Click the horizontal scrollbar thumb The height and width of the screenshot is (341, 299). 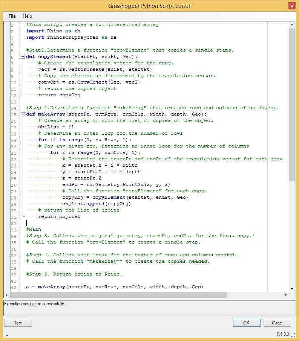coord(118,295)
